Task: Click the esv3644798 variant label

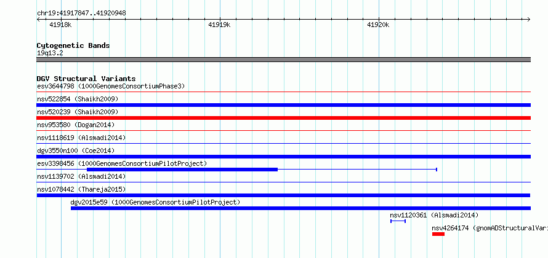Action: tap(111, 86)
